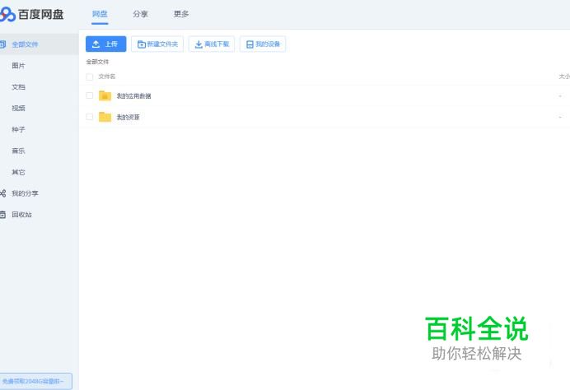Open the 我的应用数据 folder name
Viewport: 570px width, 390px height.
133,96
